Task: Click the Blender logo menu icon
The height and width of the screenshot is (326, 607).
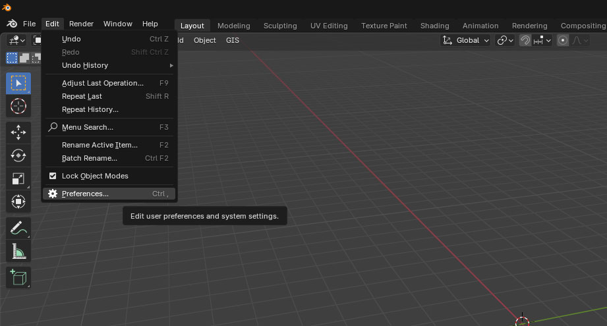Action: point(12,24)
